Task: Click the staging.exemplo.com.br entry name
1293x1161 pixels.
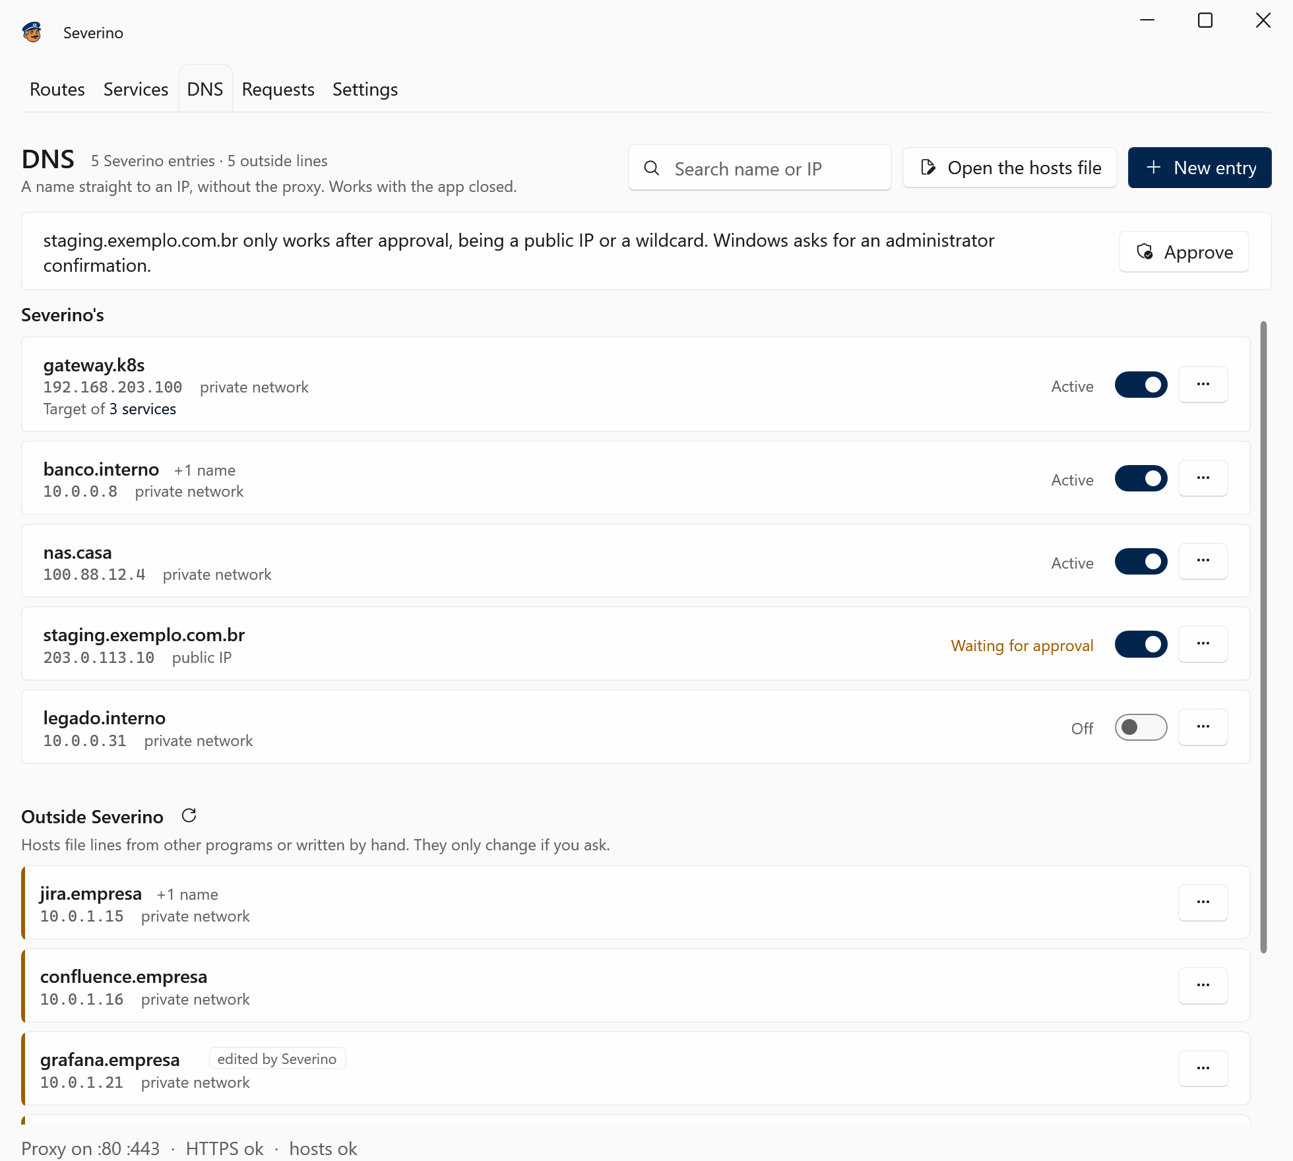Action: tap(144, 635)
